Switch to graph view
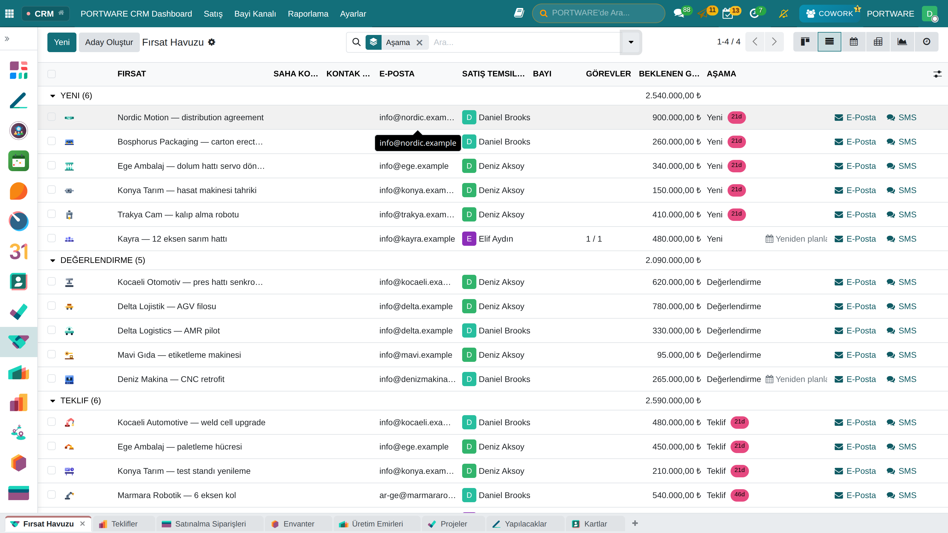948x533 pixels. (902, 42)
